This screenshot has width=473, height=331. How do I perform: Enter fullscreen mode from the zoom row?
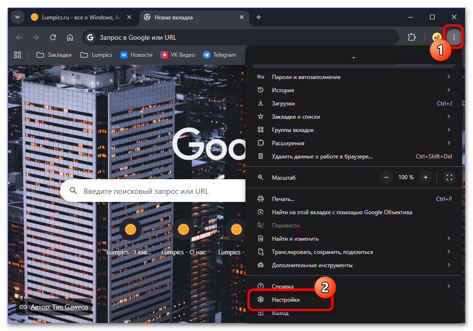[x=449, y=177]
